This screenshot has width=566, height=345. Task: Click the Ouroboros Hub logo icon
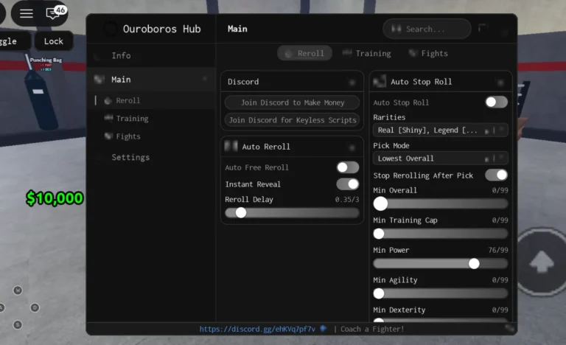pos(111,29)
